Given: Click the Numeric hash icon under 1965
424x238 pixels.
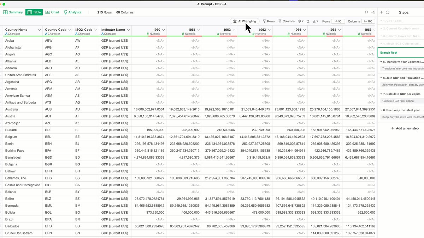Looking at the screenshot, I should pyautogui.click(x=324, y=34).
